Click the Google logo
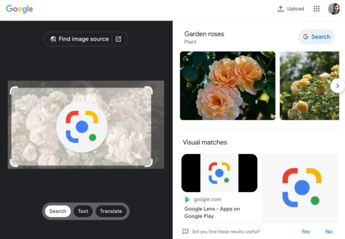This screenshot has height=239, width=345. 19,9
